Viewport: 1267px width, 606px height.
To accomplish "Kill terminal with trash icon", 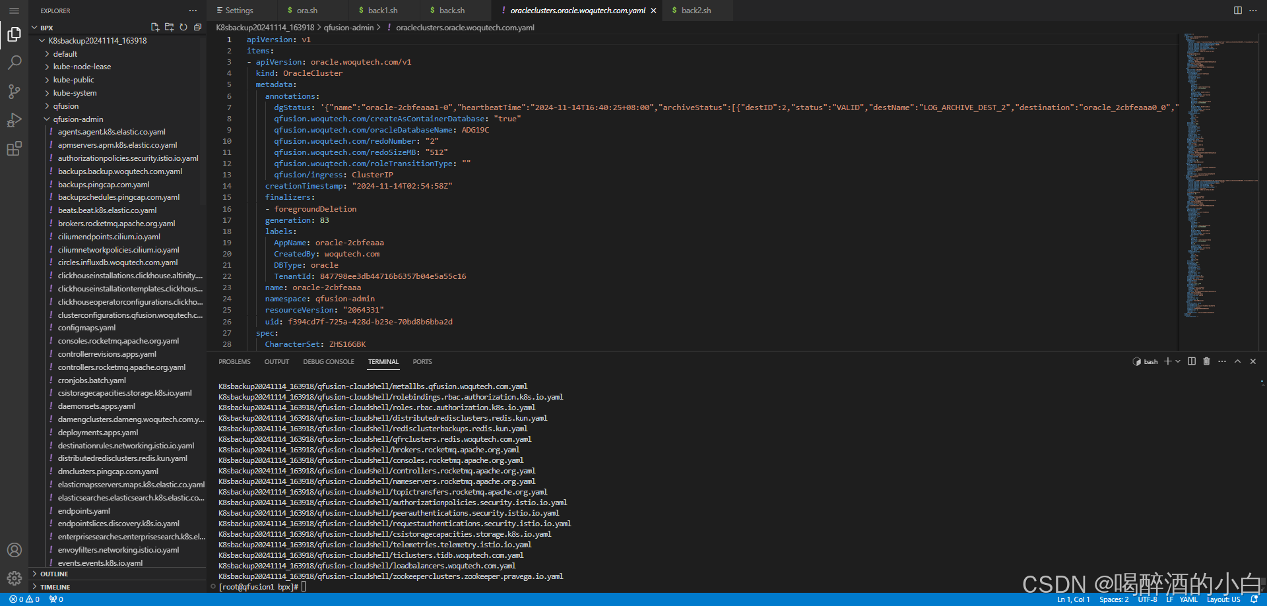I will [1207, 361].
